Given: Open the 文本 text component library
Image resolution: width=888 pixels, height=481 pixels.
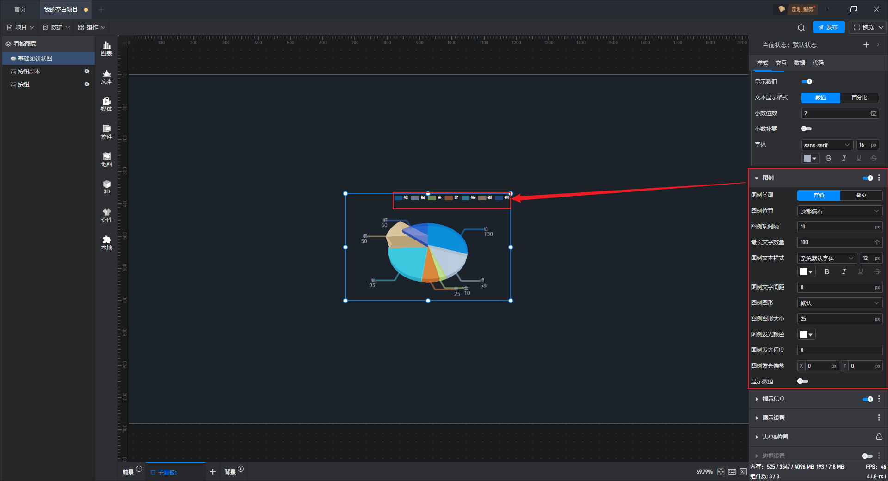Looking at the screenshot, I should point(106,76).
